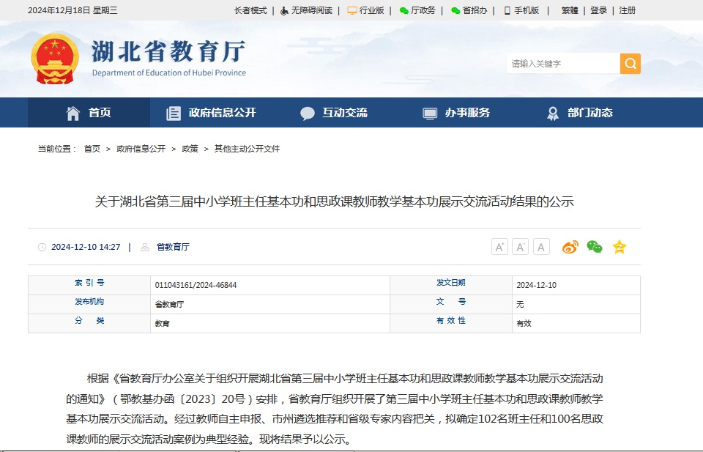Click the 登录 login link
The width and height of the screenshot is (703, 452).
pyautogui.click(x=598, y=10)
